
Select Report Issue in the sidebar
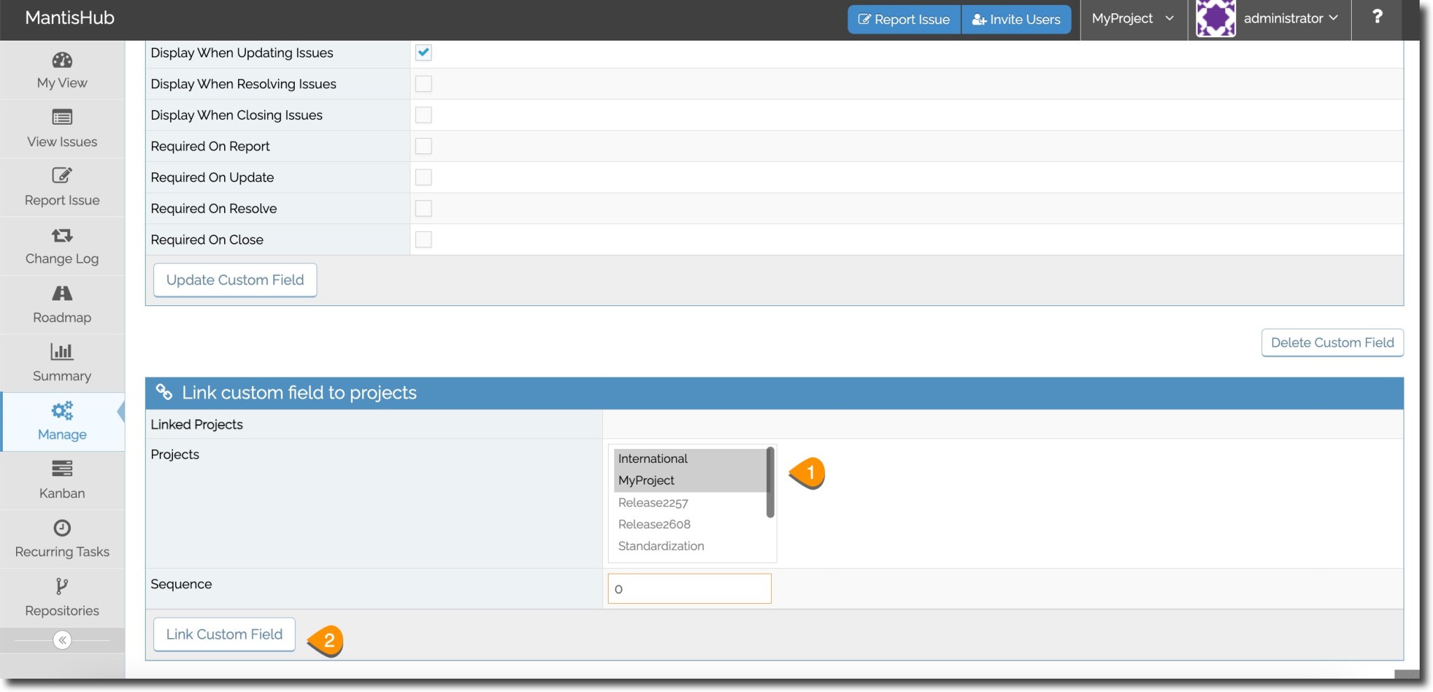pyautogui.click(x=62, y=188)
